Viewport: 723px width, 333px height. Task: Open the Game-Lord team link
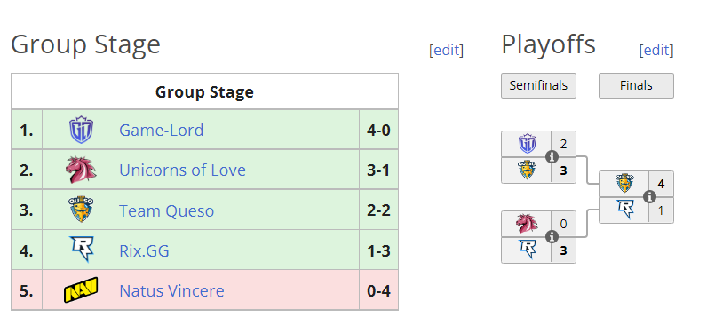[161, 130]
